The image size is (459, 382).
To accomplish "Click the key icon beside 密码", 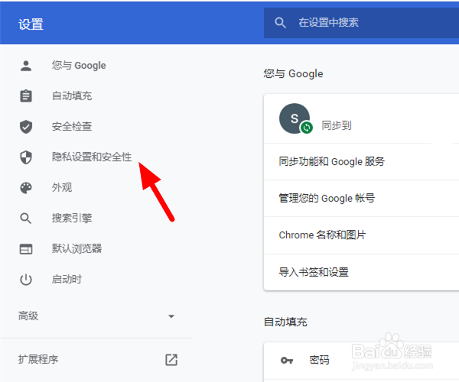I will pos(287,361).
